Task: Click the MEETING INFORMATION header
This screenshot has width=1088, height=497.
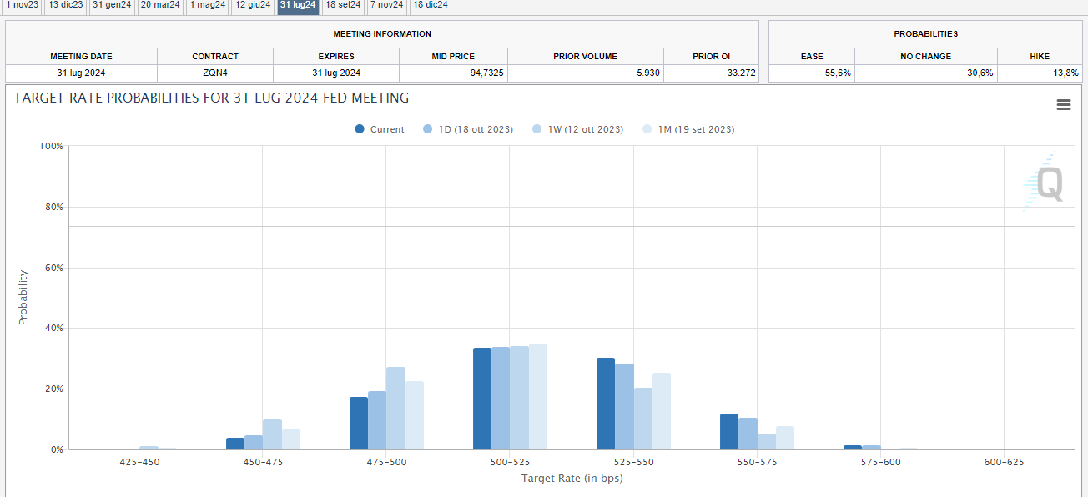Action: [382, 34]
